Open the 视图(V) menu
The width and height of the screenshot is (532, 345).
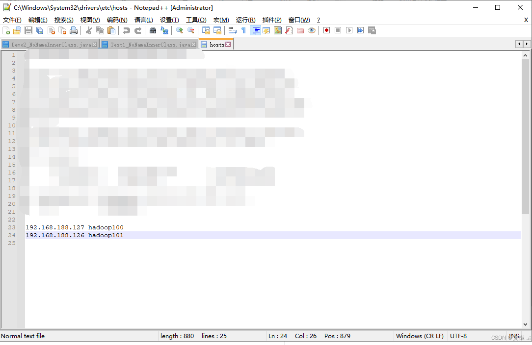[x=90, y=20]
